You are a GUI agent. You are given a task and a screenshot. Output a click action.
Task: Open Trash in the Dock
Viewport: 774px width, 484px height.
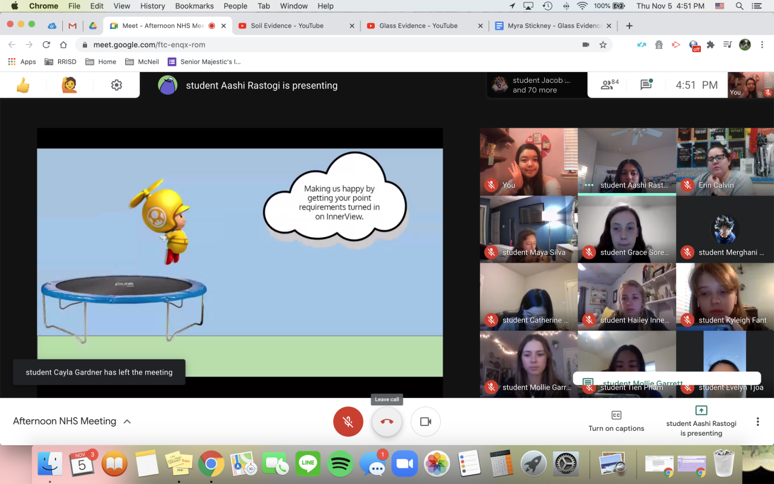tap(723, 464)
